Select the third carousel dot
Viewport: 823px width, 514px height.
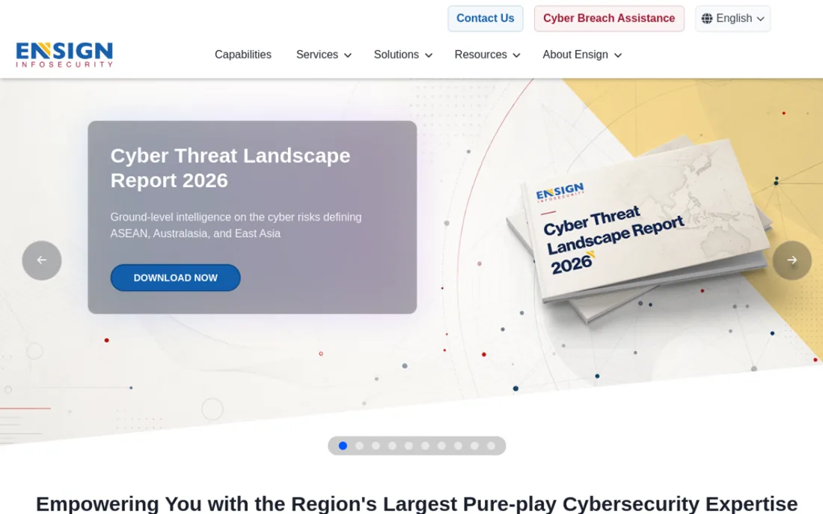pos(376,446)
